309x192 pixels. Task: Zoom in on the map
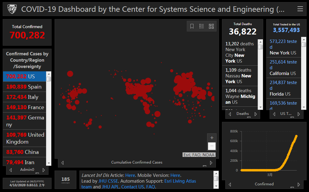212,138
